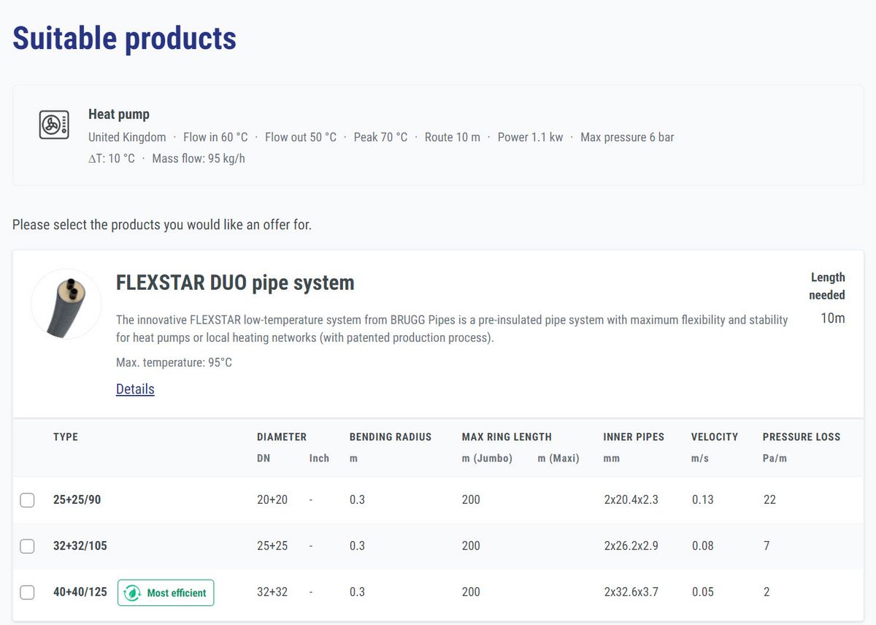876x625 pixels.
Task: Click the BENDING RADIUS column header
Action: click(390, 437)
